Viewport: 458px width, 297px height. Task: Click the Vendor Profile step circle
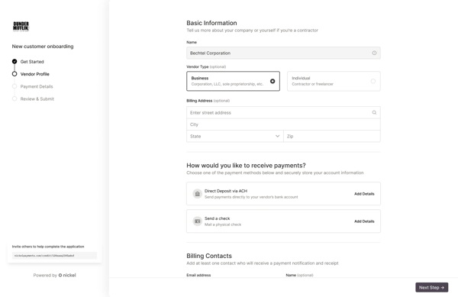pyautogui.click(x=15, y=74)
